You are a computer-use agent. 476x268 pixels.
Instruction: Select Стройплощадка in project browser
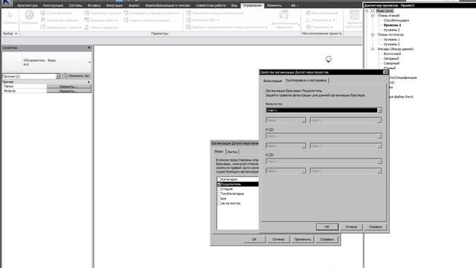(396, 20)
